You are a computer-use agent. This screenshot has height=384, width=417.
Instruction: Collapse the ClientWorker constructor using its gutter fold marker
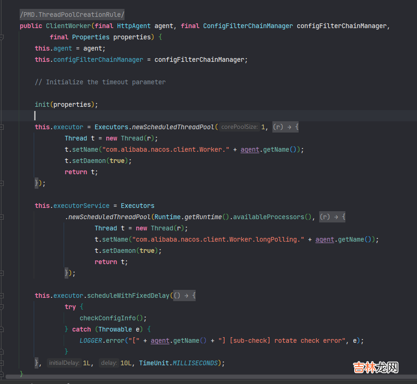pos(2,37)
